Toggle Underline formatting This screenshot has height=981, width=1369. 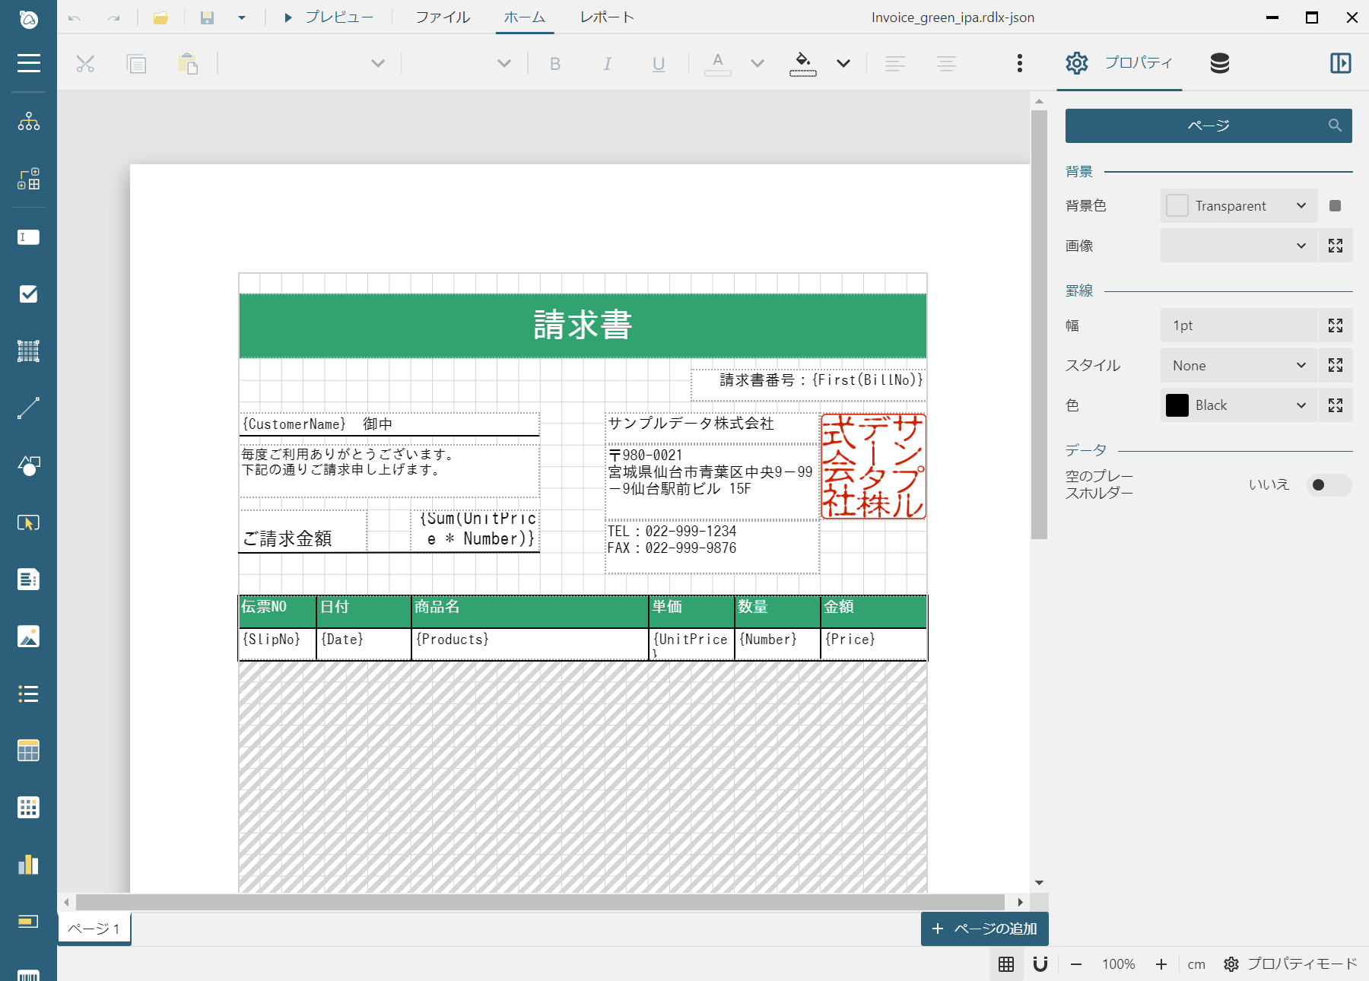pos(659,64)
